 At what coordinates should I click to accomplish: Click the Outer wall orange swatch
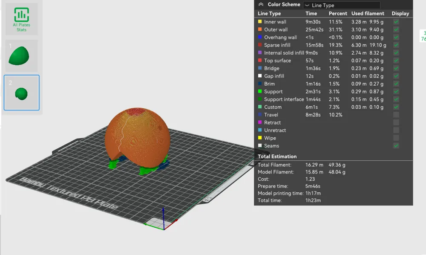[260, 29]
